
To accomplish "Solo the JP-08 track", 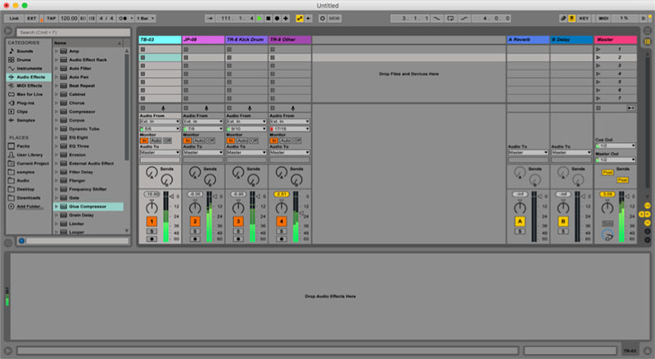I will click(x=195, y=231).
